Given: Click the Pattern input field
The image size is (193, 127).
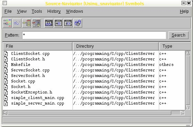Looking at the screenshot, I should 94,35.
